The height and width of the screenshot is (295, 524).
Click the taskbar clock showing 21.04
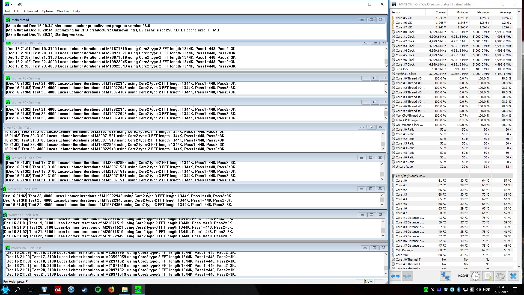(x=500, y=290)
